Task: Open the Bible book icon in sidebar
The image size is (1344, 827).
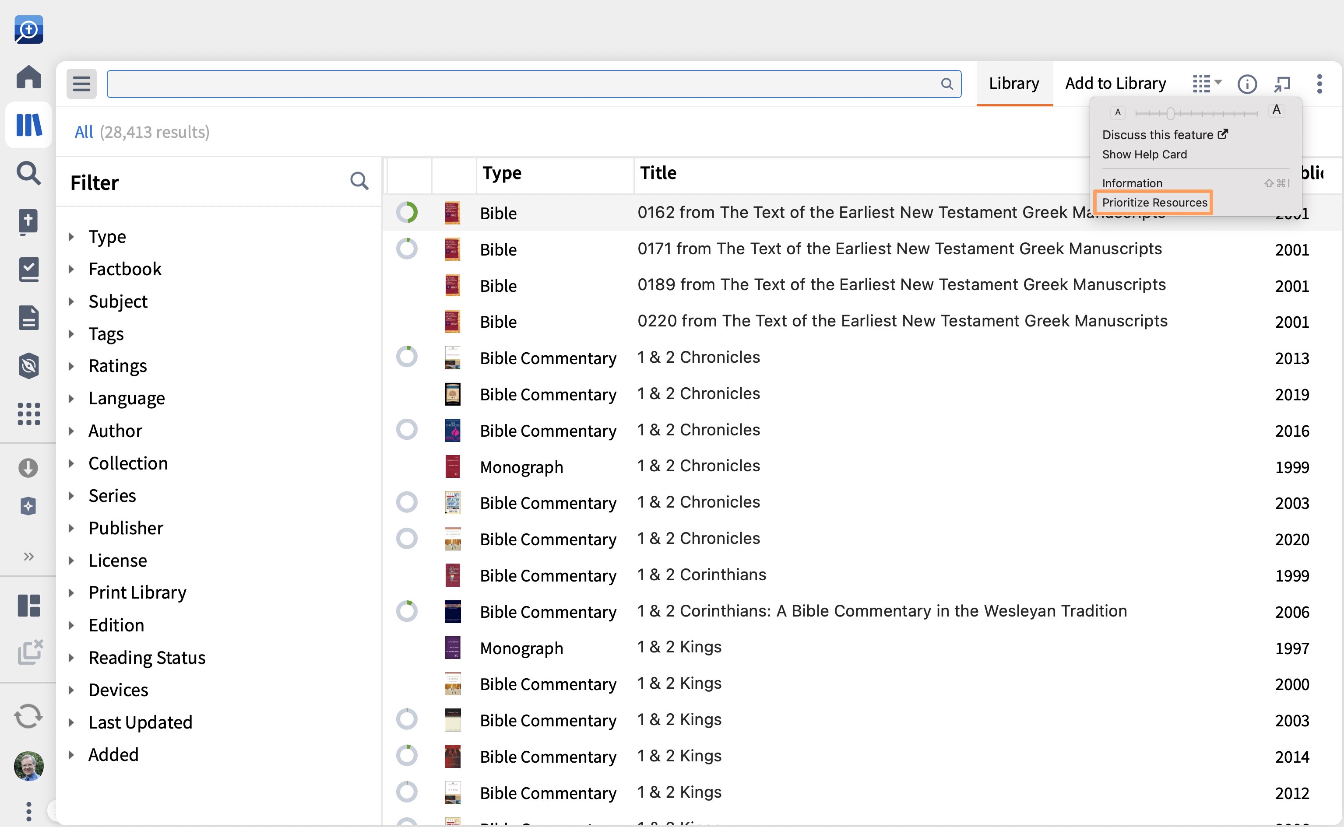Action: (28, 222)
